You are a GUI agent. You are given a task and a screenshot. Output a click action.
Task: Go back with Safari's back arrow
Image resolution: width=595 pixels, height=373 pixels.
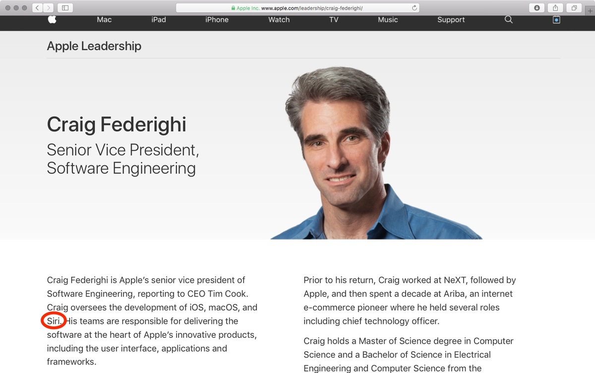[38, 8]
